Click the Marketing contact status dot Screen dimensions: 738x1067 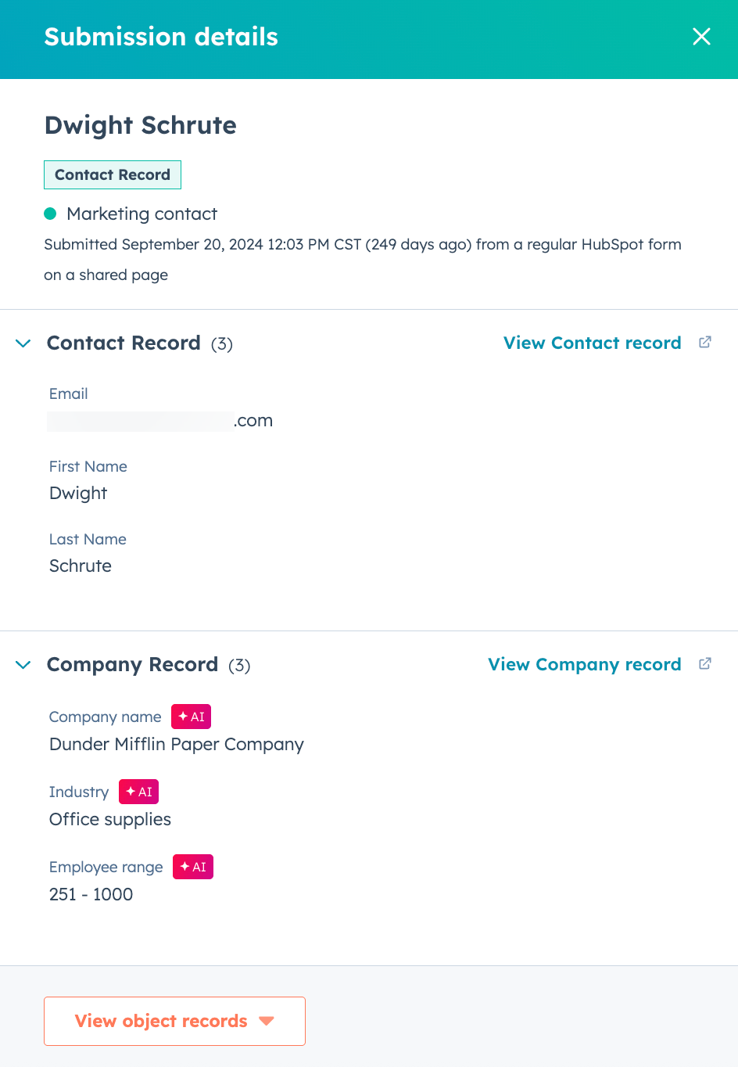(x=50, y=213)
